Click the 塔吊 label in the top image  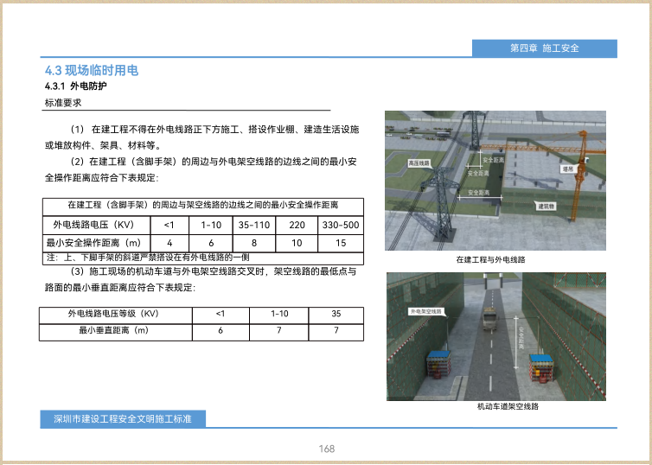tap(568, 169)
